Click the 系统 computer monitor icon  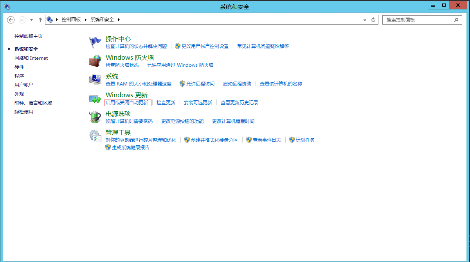coord(95,78)
